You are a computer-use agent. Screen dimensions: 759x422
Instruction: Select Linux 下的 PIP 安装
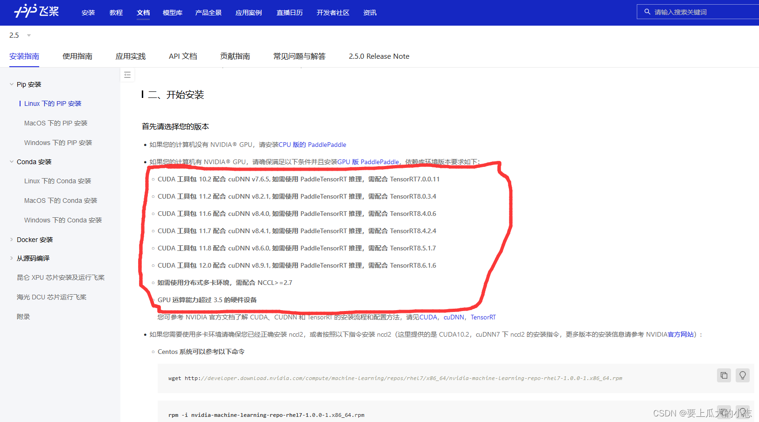53,104
